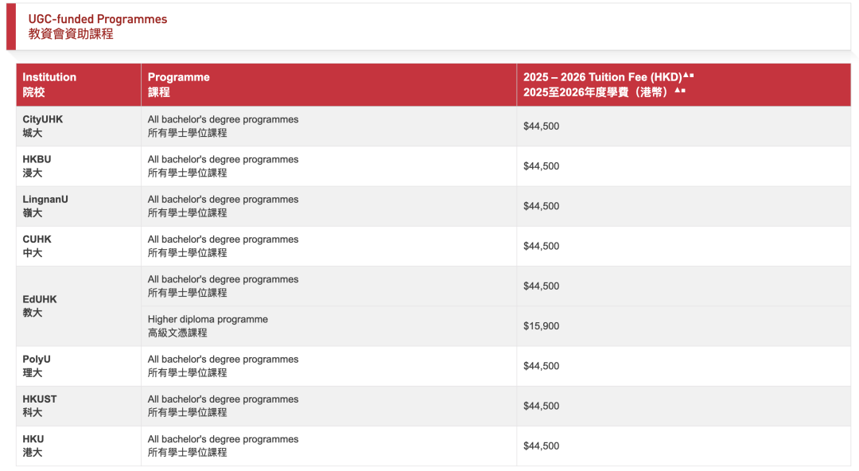
Task: Select the EdUHK institution cell
Action: [x=79, y=306]
